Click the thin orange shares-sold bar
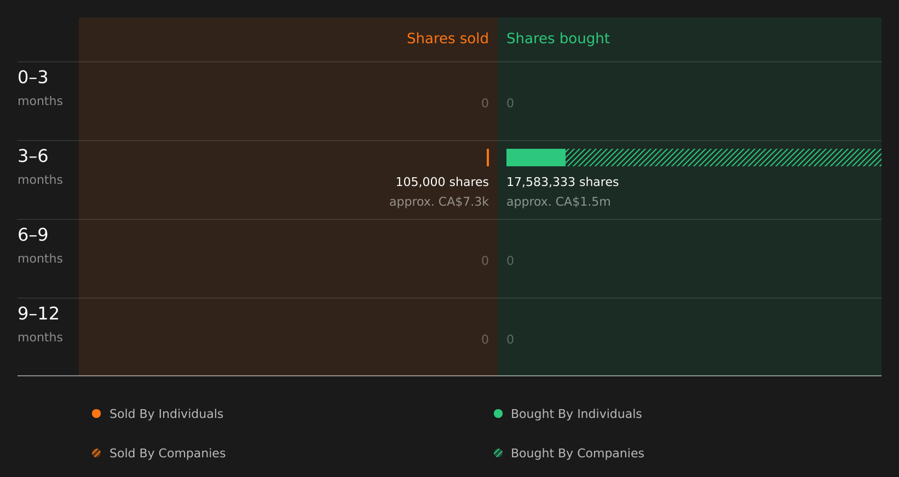The width and height of the screenshot is (899, 477). coord(488,158)
